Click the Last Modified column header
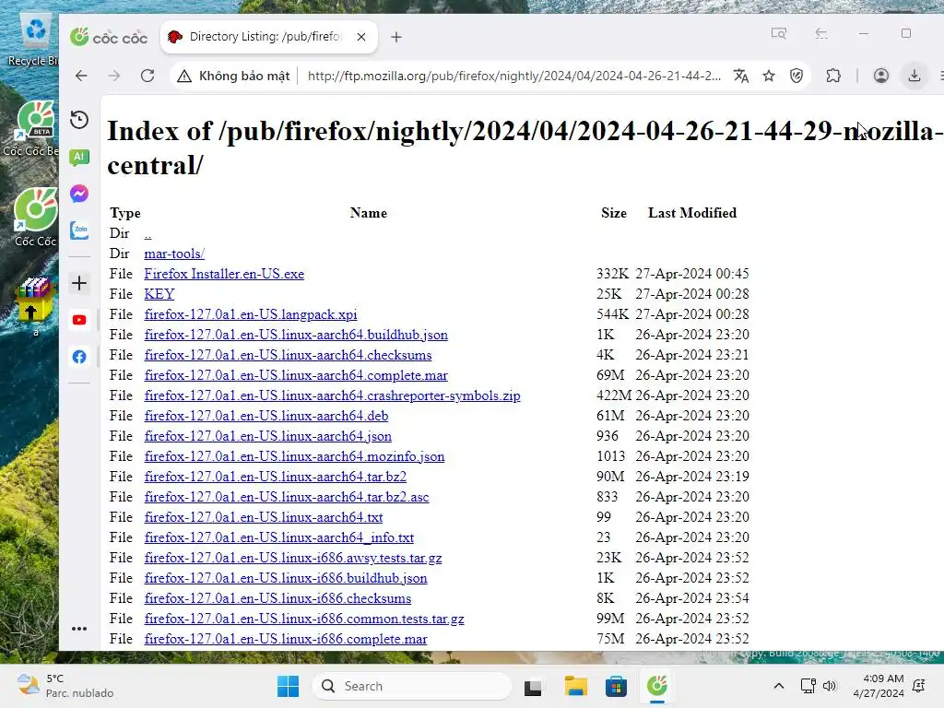944x708 pixels. 692,213
